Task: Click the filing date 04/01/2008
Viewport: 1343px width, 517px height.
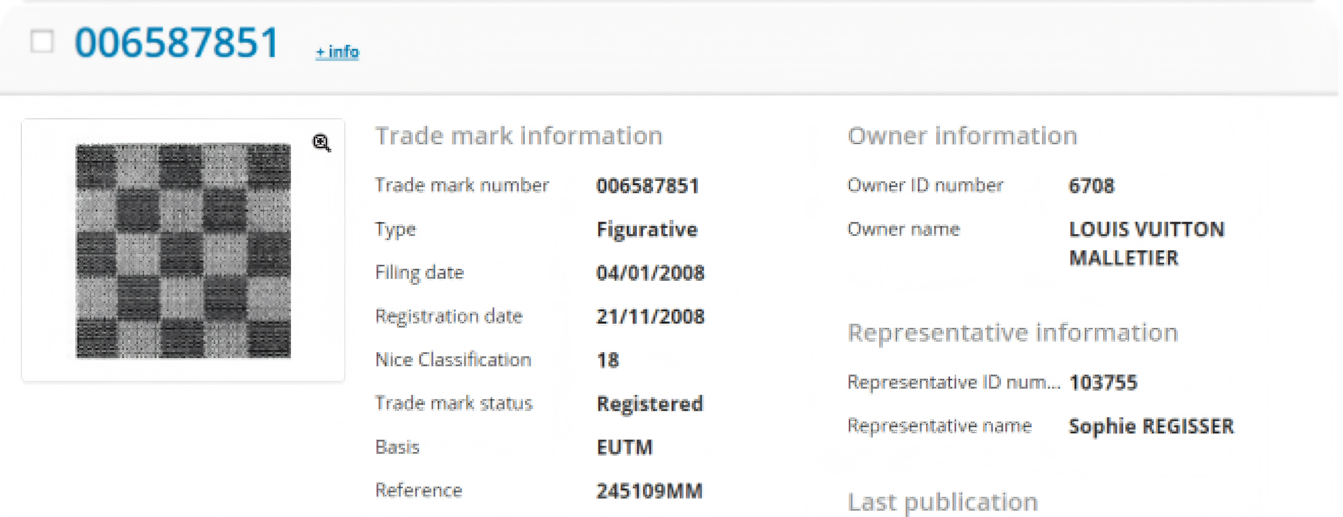Action: 650,273
